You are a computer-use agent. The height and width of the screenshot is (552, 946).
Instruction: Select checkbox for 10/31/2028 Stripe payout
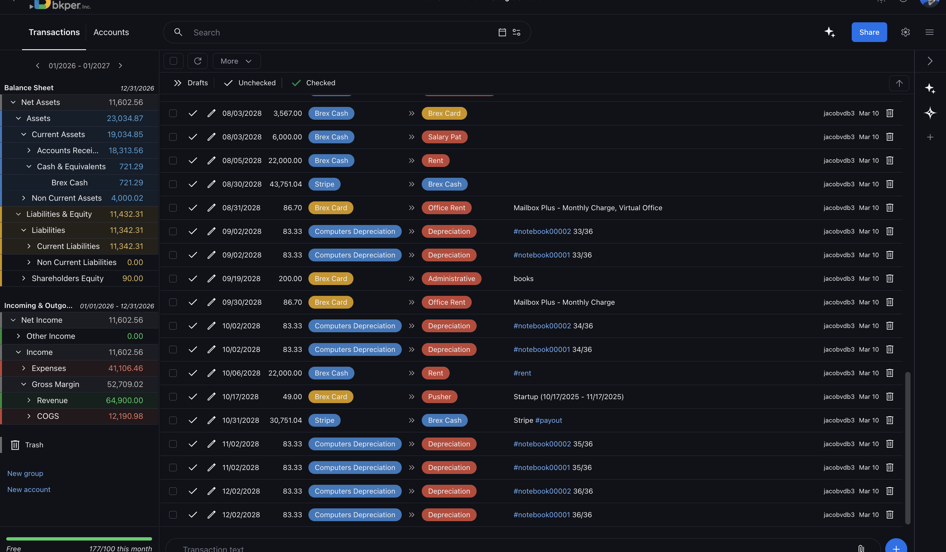click(x=173, y=420)
